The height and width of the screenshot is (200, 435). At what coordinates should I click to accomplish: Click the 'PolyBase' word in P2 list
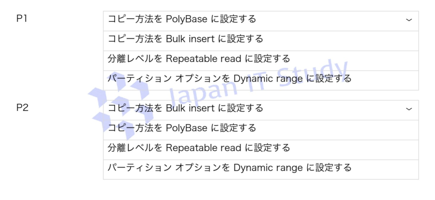point(186,128)
